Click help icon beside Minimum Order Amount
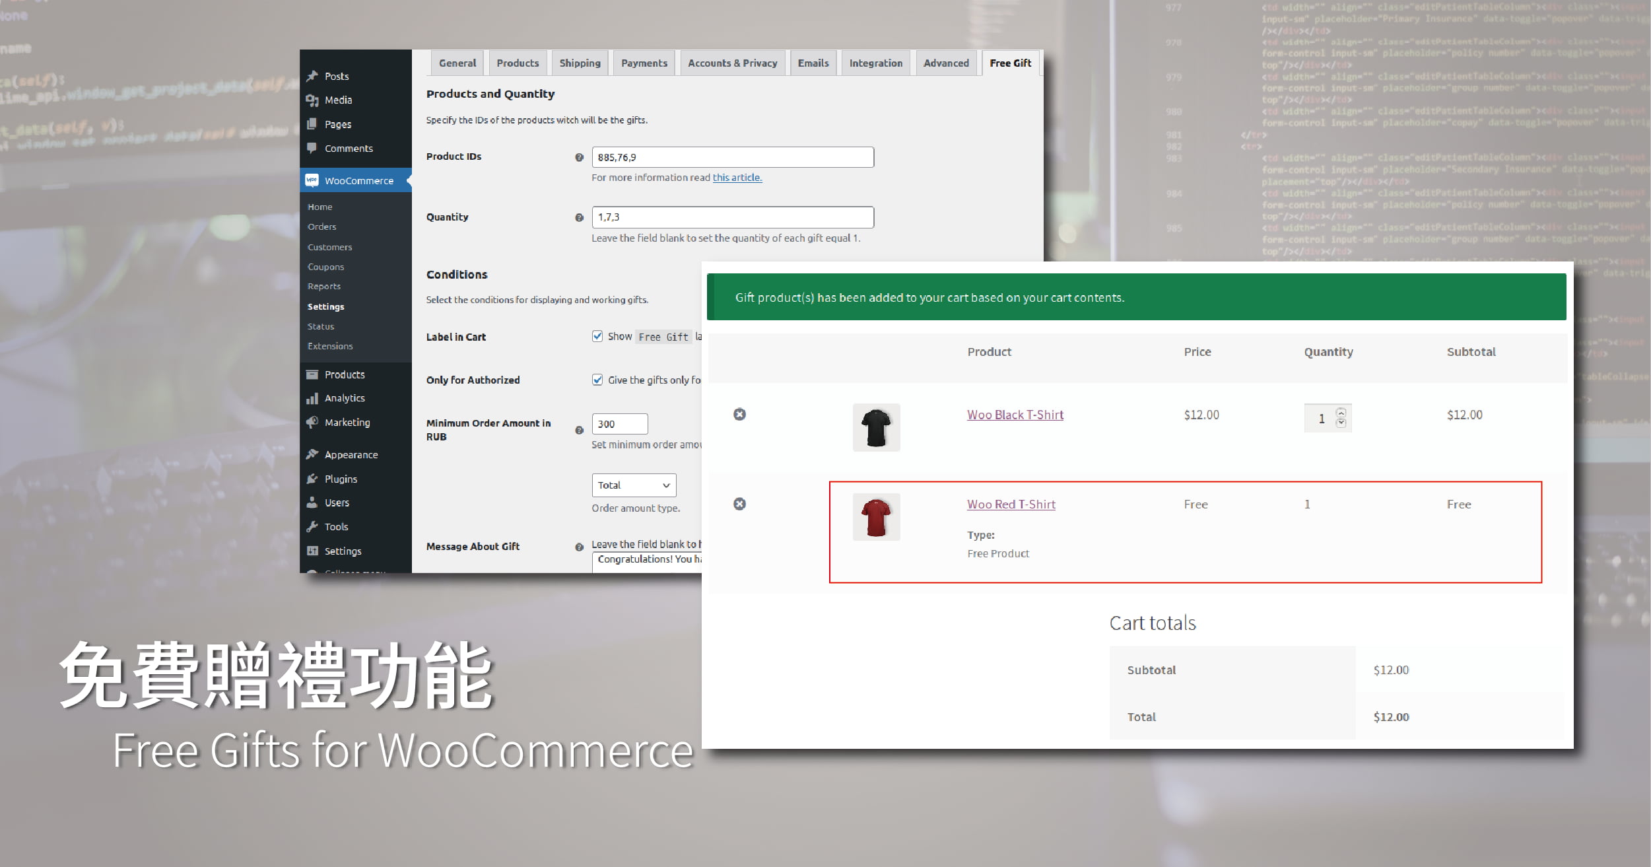Viewport: 1651px width, 867px height. (579, 430)
